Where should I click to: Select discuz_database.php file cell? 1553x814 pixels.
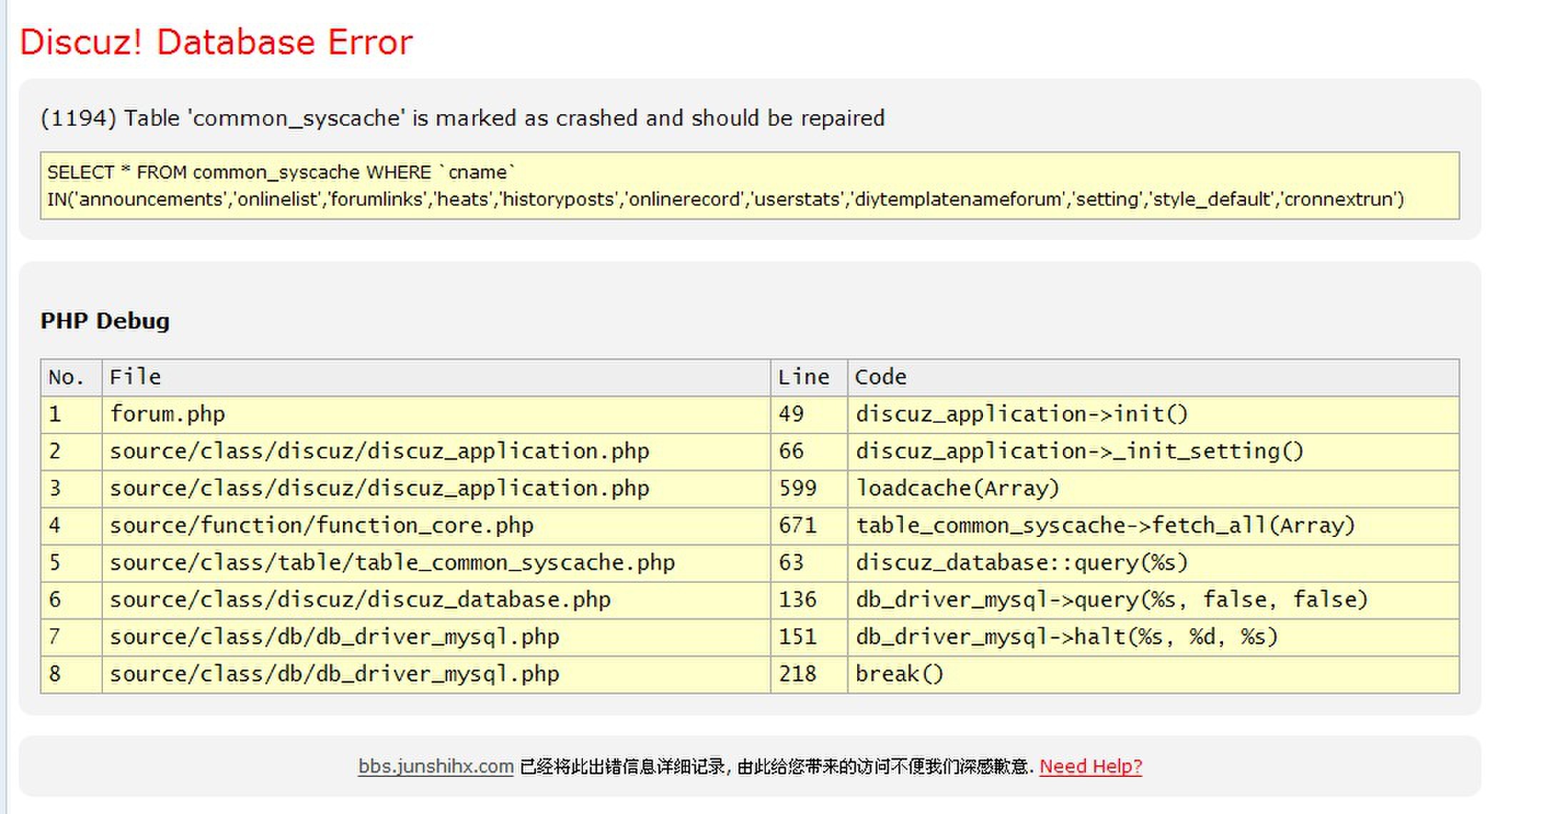436,601
